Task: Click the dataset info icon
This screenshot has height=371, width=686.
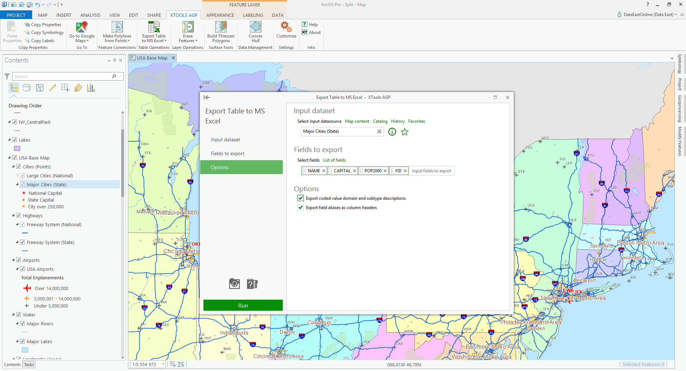Action: click(392, 132)
